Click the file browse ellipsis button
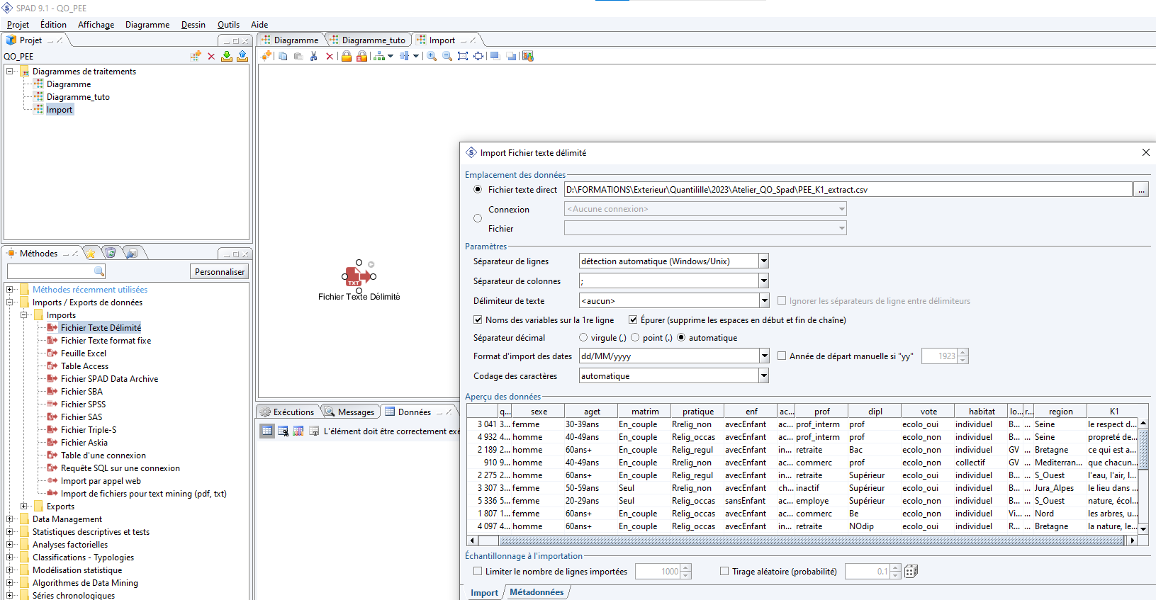The height and width of the screenshot is (600, 1156). click(1140, 190)
